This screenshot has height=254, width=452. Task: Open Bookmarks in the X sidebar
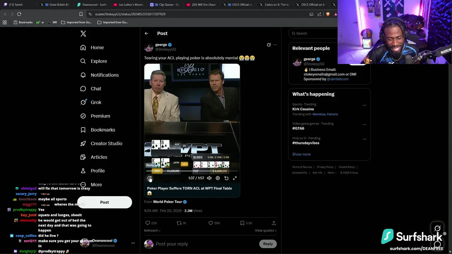pos(98,130)
